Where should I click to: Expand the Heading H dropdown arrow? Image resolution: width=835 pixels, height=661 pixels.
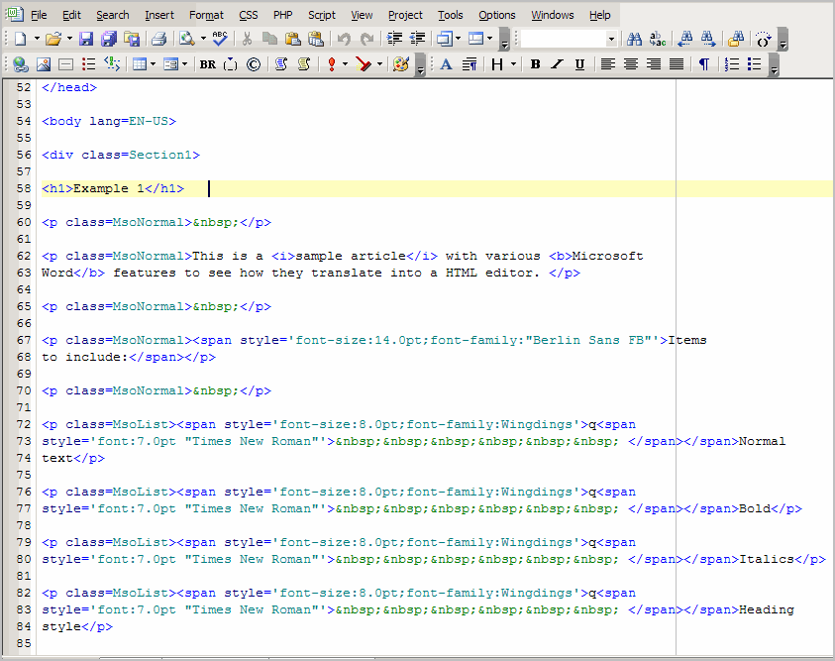pos(513,64)
